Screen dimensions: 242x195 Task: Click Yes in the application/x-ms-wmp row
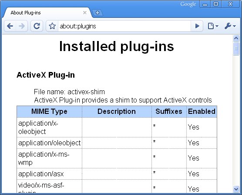[194, 158]
